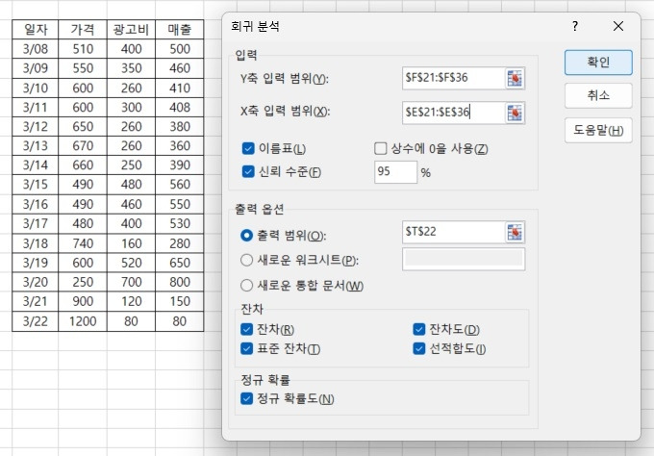Toggle the 신뢰 수준 checkbox
This screenshot has width=654, height=456.
[x=248, y=171]
